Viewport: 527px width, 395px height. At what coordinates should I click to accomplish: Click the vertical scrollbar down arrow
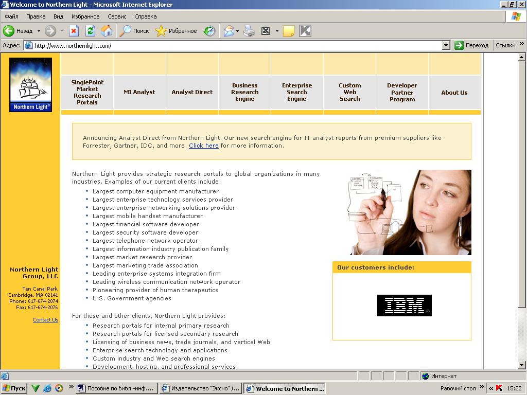pyautogui.click(x=522, y=365)
